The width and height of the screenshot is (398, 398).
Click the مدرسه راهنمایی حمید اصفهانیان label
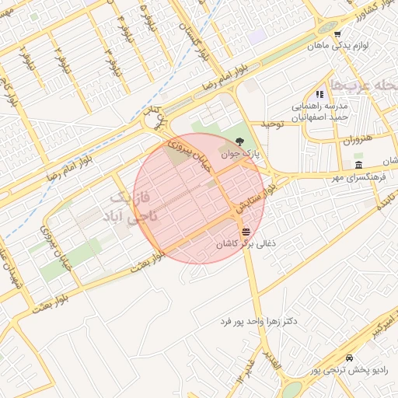coord(319,112)
